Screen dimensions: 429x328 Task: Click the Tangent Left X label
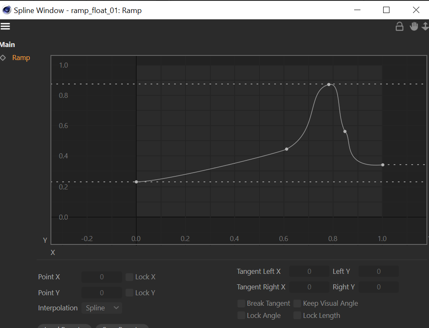(259, 271)
